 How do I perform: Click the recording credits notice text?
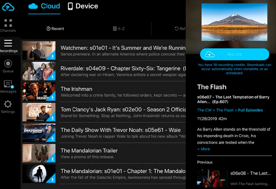235,69
